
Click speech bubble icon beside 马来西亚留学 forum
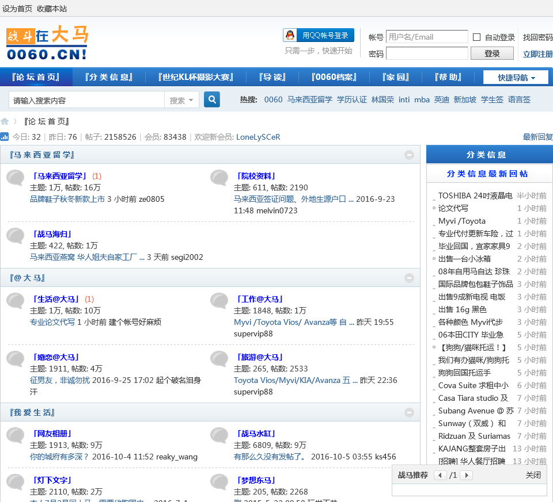point(16,178)
